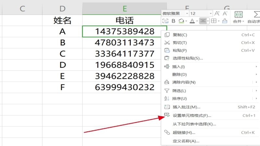
Task: Choose 复制(C) from the context menu
Action: click(180, 35)
